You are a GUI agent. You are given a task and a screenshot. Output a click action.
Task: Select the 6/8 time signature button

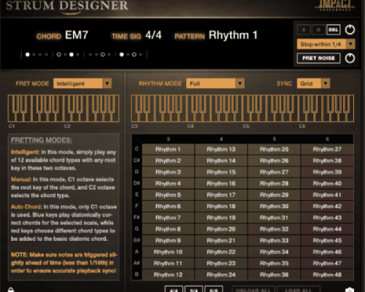pos(214,289)
